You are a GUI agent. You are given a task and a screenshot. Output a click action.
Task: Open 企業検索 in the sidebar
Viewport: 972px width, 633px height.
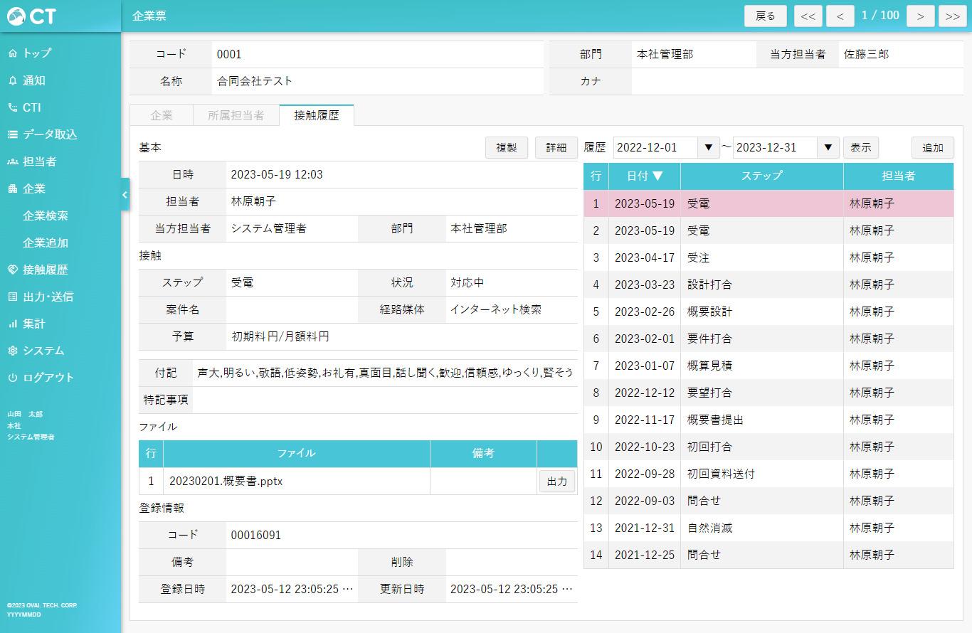click(x=46, y=216)
